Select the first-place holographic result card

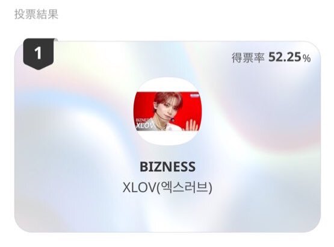(167, 137)
